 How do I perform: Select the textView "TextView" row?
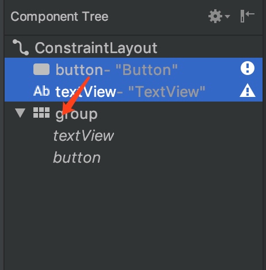134,91
